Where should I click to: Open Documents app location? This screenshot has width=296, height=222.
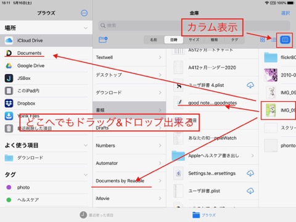pyautogui.click(x=46, y=53)
